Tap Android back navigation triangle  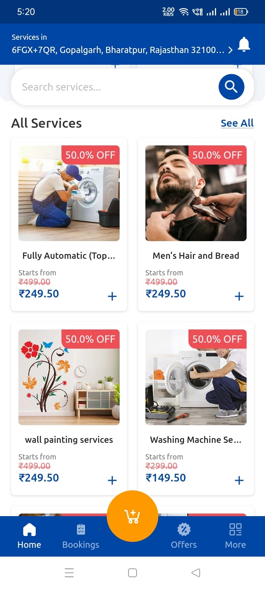coord(196,573)
